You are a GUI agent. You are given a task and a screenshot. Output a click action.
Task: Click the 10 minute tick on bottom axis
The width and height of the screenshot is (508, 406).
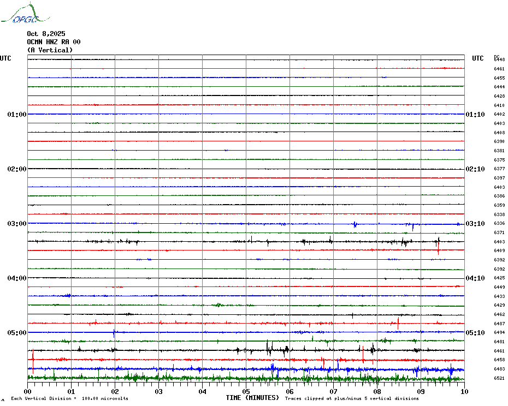click(x=464, y=391)
